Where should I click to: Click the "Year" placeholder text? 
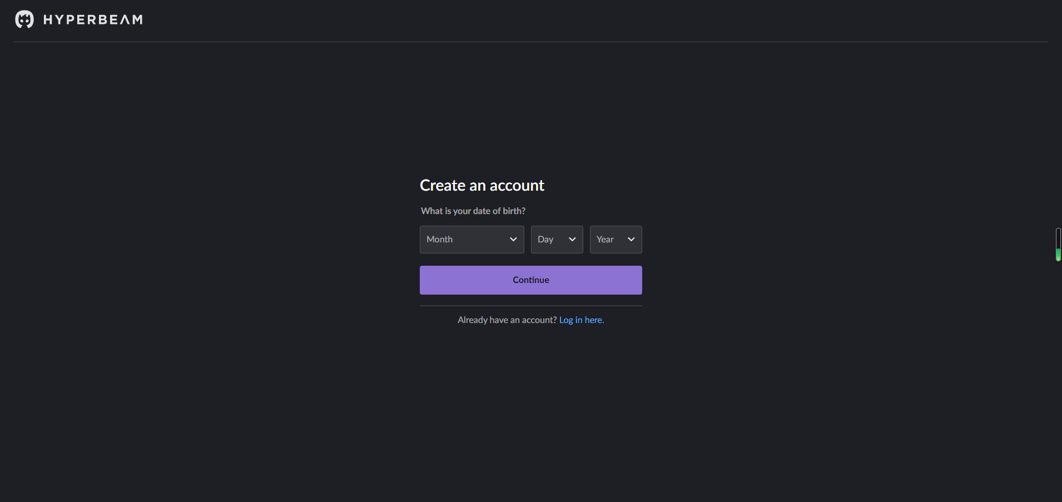(x=604, y=240)
